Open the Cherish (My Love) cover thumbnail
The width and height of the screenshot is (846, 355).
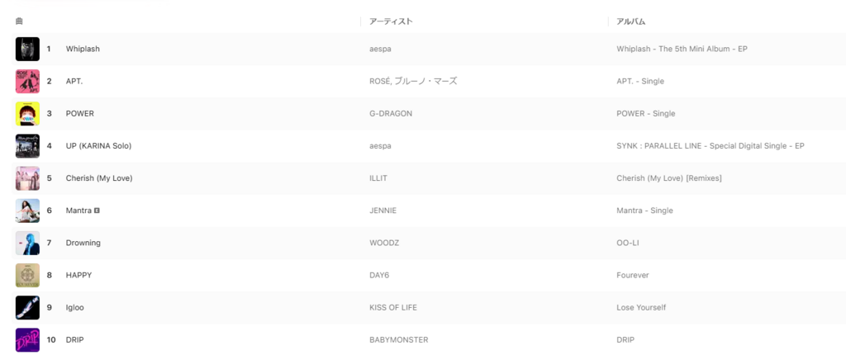click(27, 177)
